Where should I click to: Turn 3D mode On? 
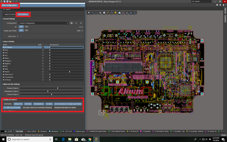tap(26, 27)
